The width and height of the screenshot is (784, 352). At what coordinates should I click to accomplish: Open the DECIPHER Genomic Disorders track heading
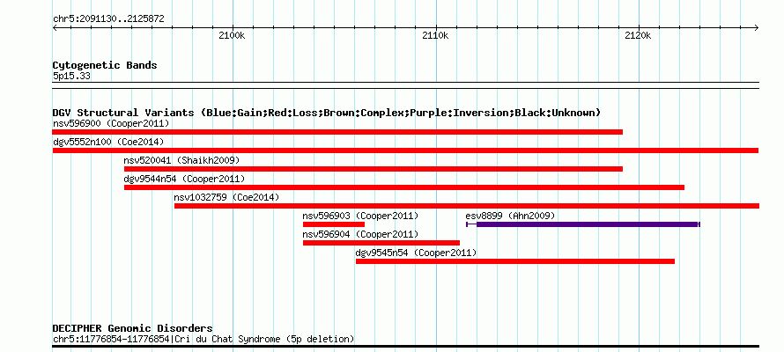click(x=132, y=328)
